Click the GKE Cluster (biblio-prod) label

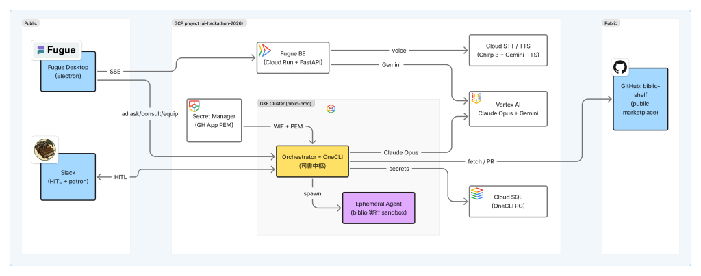[287, 103]
